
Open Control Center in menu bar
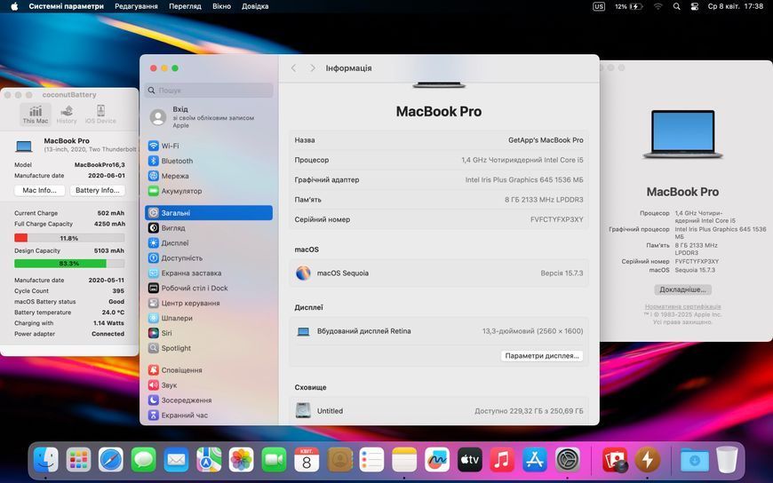click(695, 6)
